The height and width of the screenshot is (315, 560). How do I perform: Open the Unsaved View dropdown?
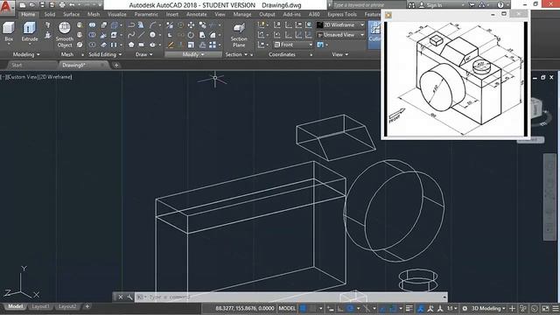(340, 35)
